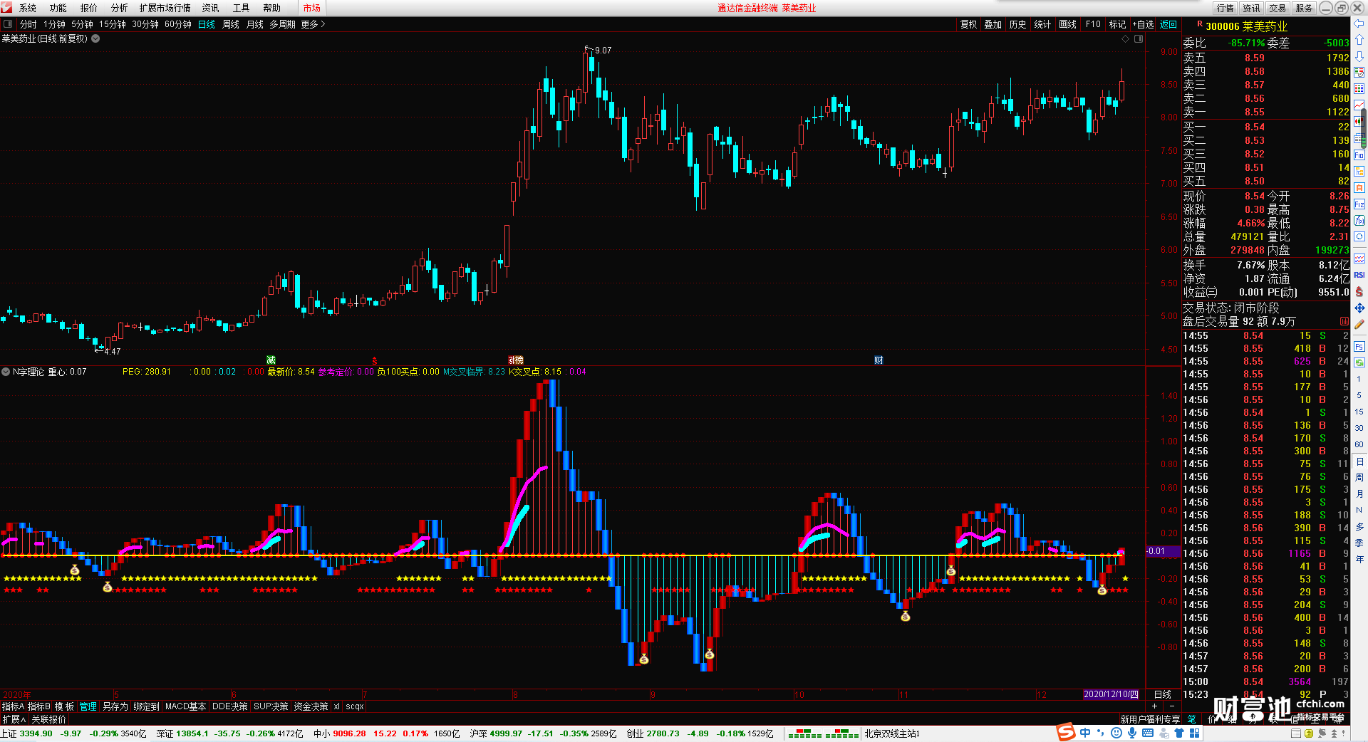Expand the 莱美药业 chart title dropdown arrow
Image resolution: width=1368 pixels, height=742 pixels.
(x=95, y=38)
